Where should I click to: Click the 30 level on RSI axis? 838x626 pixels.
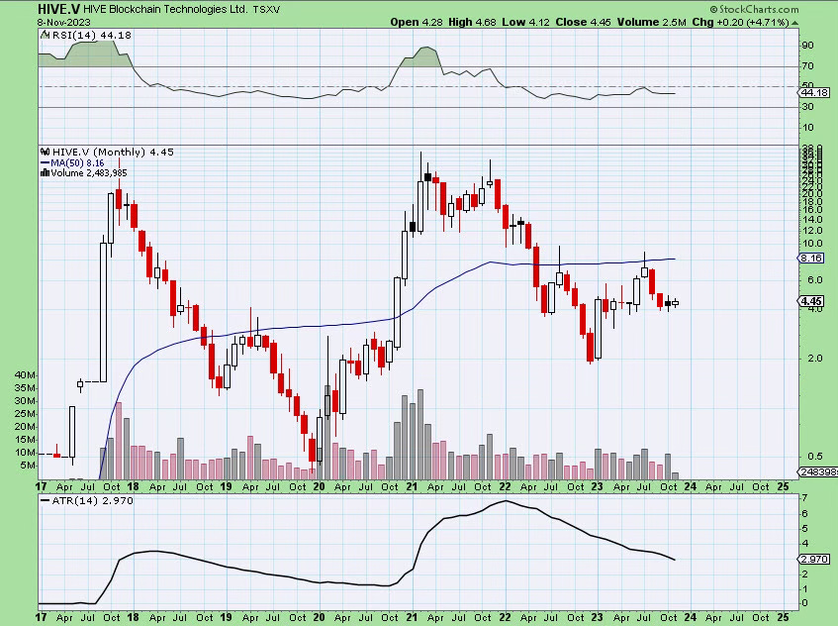pyautogui.click(x=807, y=107)
